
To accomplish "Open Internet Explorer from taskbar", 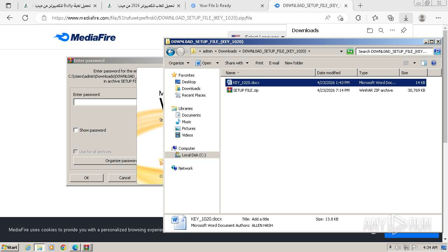I will [28, 247].
